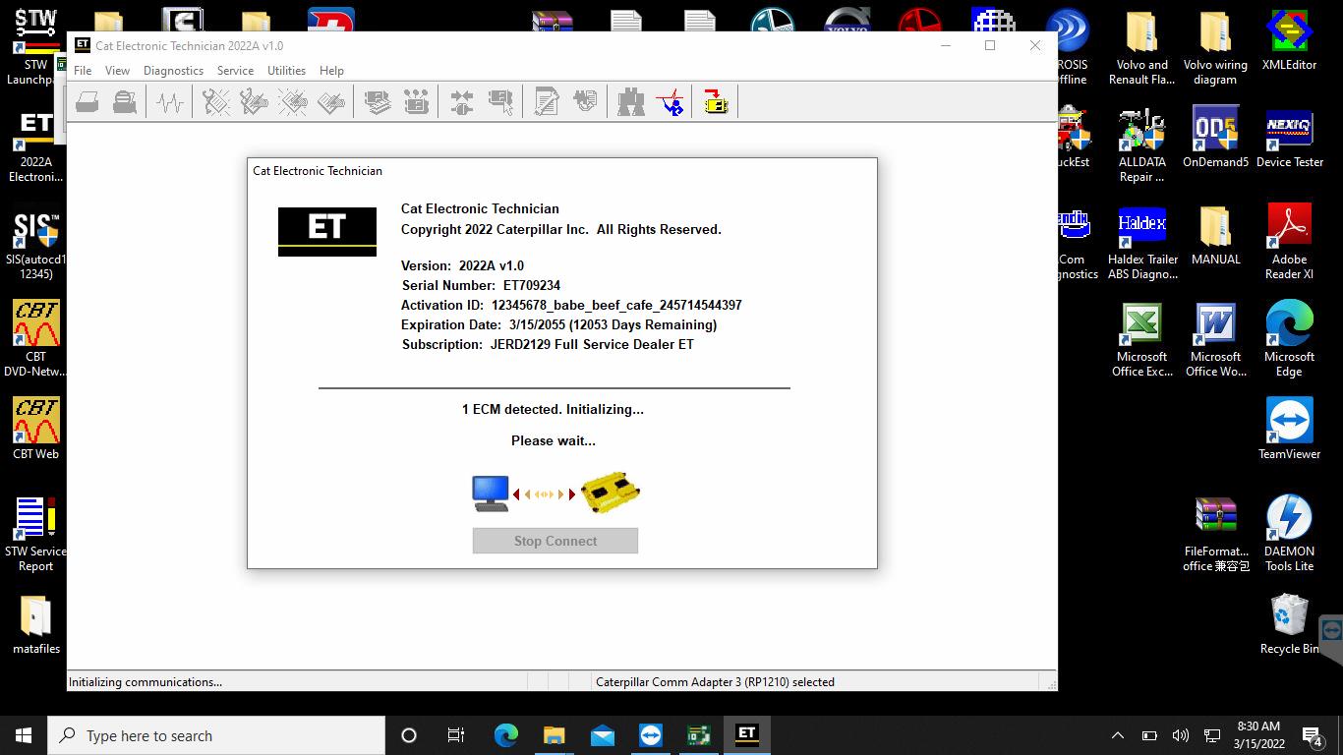
Task: Open the Volvo and Renault folder
Action: click(x=1141, y=48)
